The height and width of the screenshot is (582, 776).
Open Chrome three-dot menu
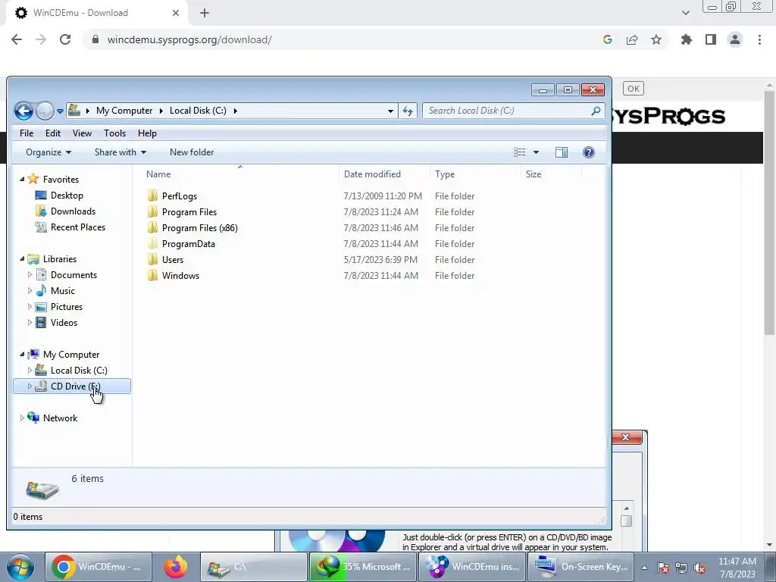(x=759, y=39)
